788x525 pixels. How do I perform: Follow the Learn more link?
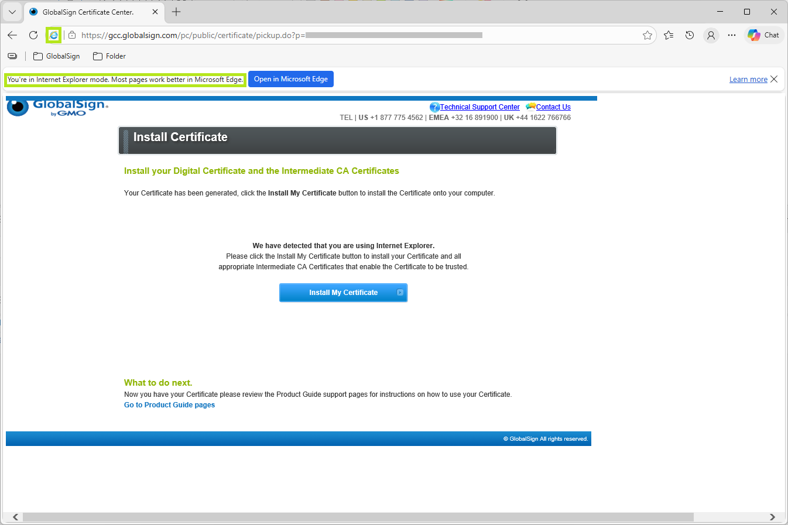click(748, 80)
